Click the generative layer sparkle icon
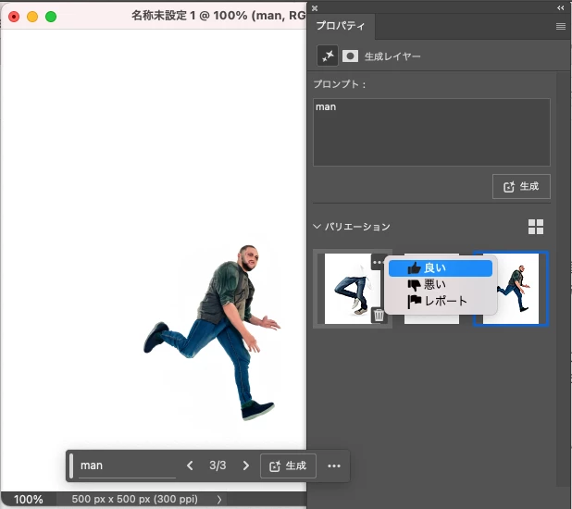Screen dimensions: 572x509 pyautogui.click(x=328, y=56)
